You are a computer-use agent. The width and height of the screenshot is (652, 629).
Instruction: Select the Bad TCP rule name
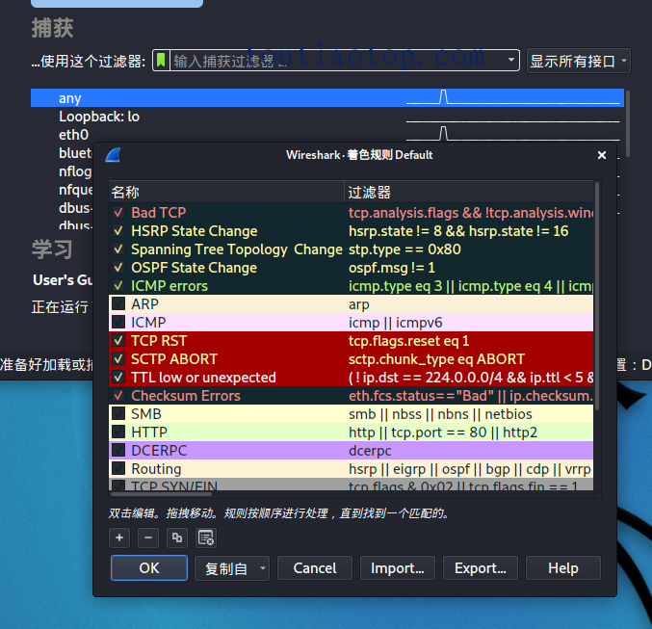[159, 213]
